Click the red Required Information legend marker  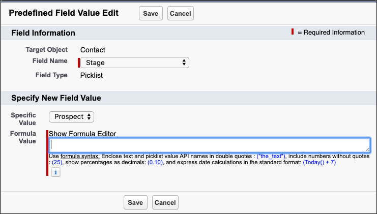tap(293, 32)
